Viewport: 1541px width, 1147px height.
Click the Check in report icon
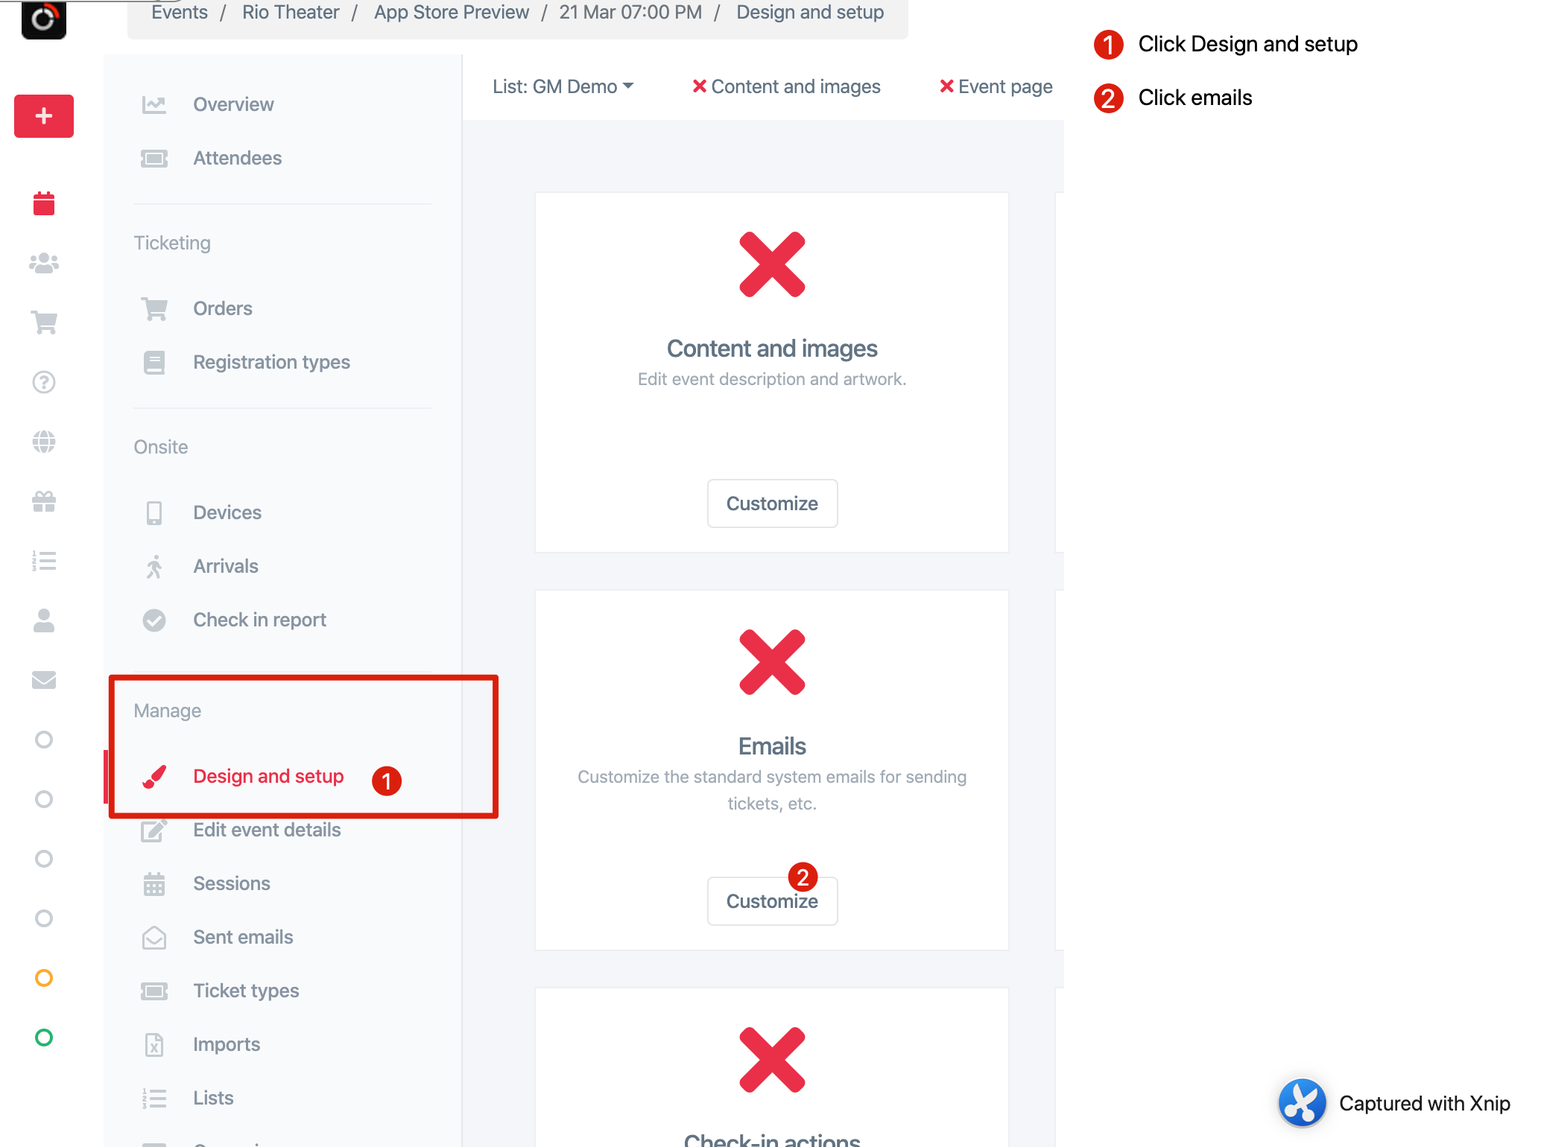click(154, 619)
